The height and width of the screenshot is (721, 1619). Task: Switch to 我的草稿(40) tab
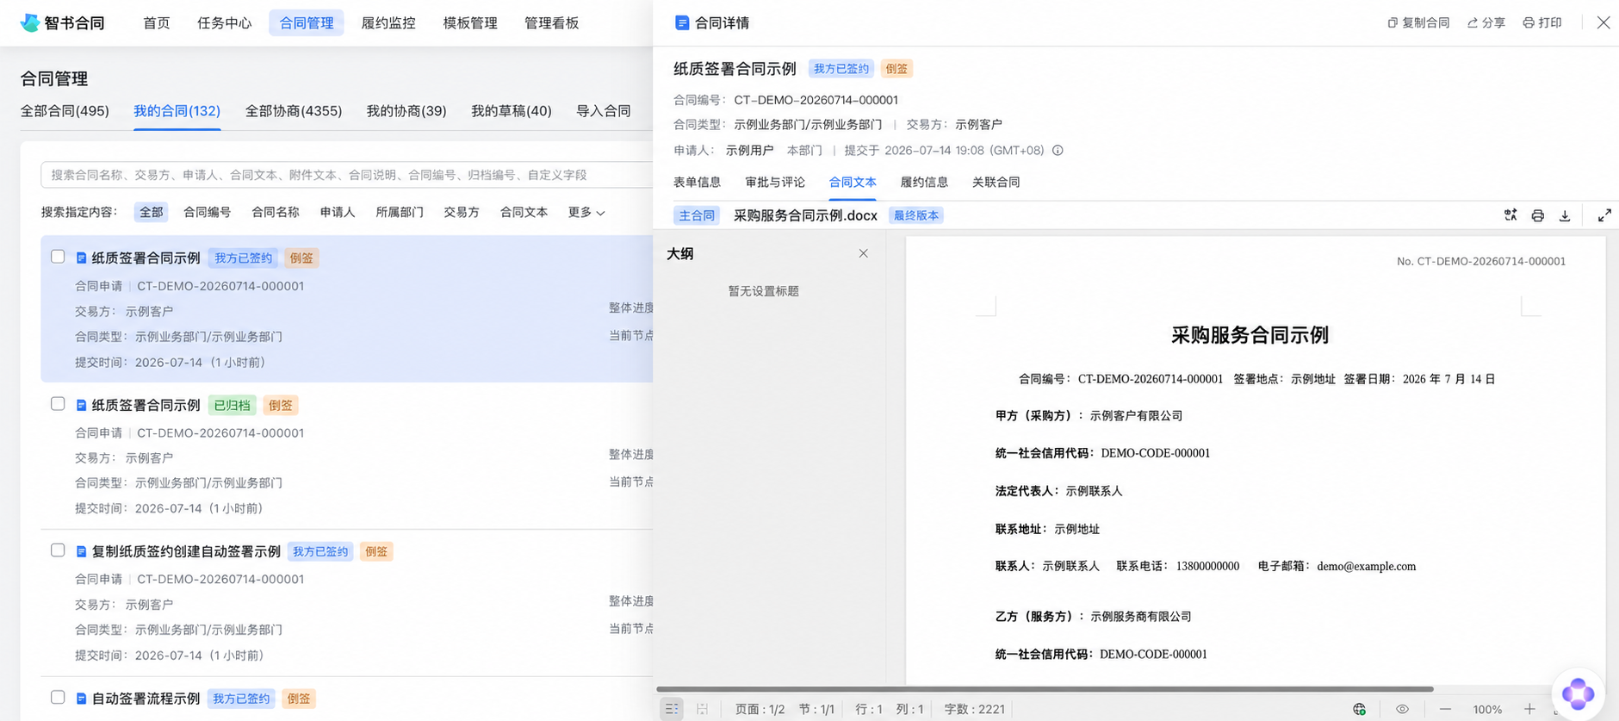coord(512,111)
